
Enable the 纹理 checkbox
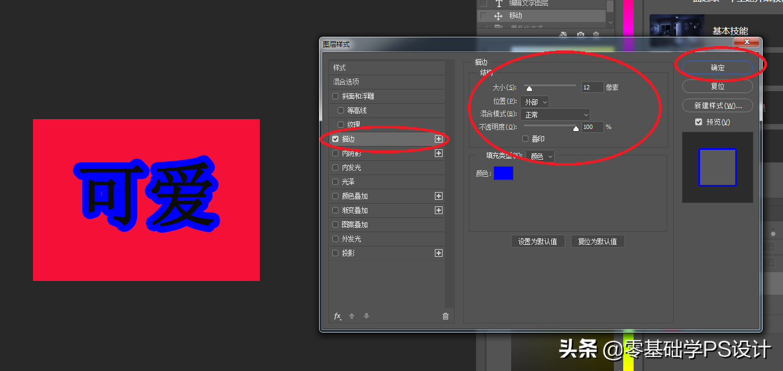[341, 125]
